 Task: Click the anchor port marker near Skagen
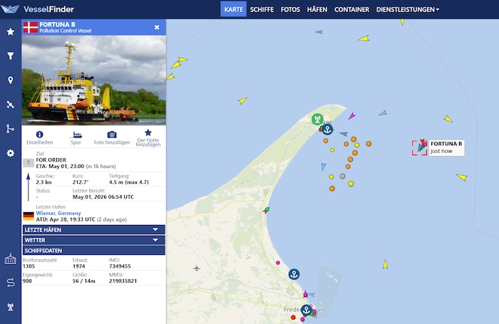point(327,130)
